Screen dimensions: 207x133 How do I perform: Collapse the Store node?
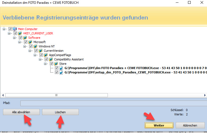coord(45,64)
